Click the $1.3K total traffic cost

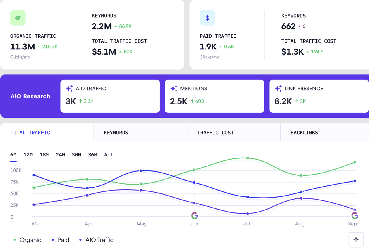[x=293, y=52]
